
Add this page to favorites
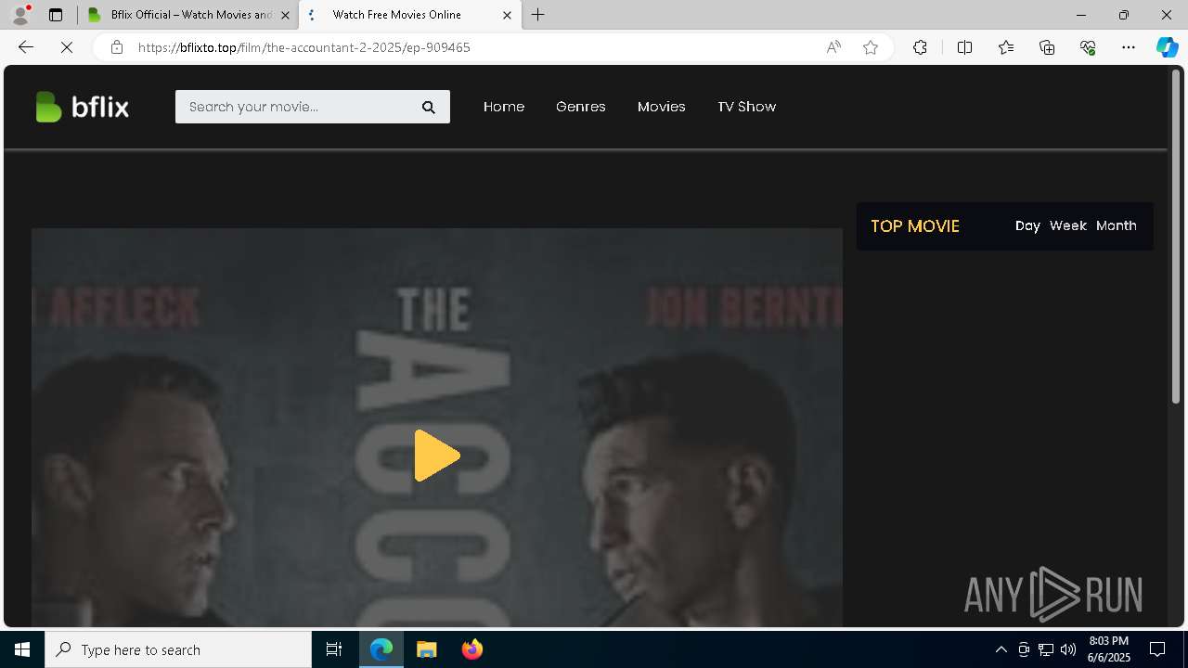tap(871, 47)
